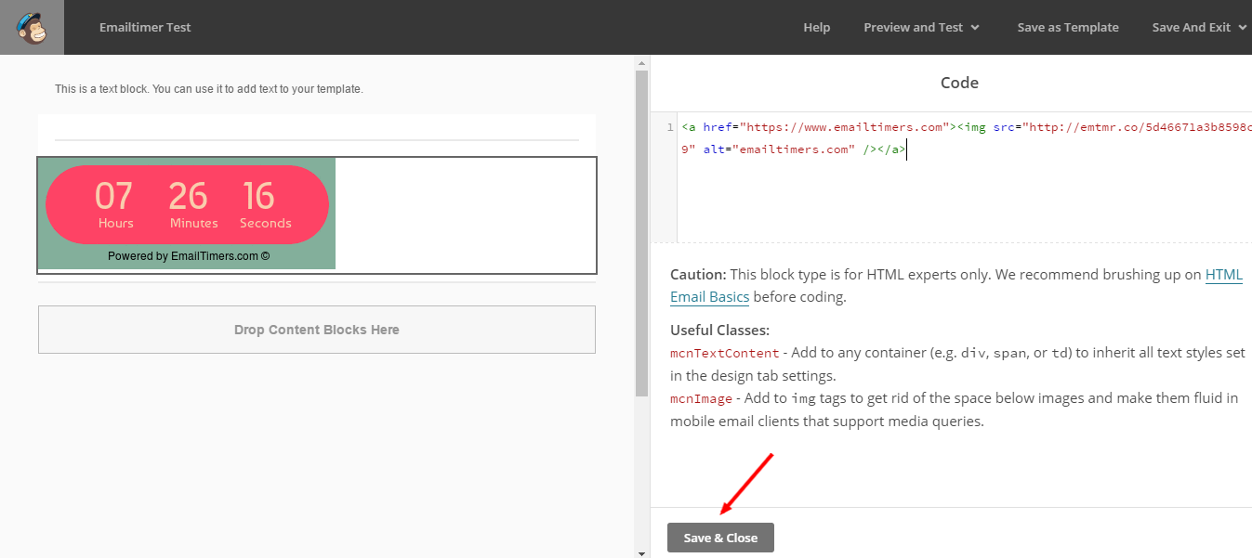
Task: Expand the Preview and Test dropdown
Action: [x=921, y=27]
